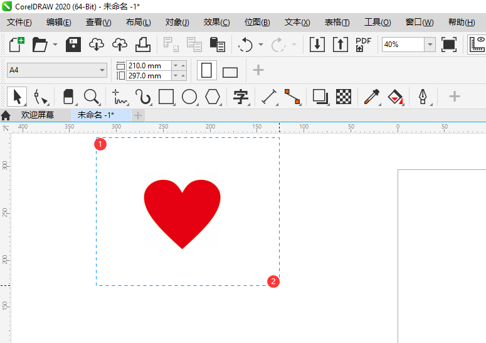Select the Zoom magnifier tool

pyautogui.click(x=92, y=97)
